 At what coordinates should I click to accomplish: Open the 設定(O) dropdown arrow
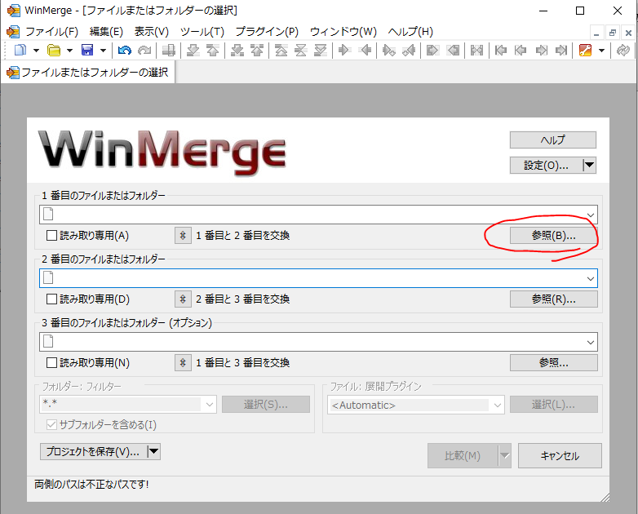point(589,166)
